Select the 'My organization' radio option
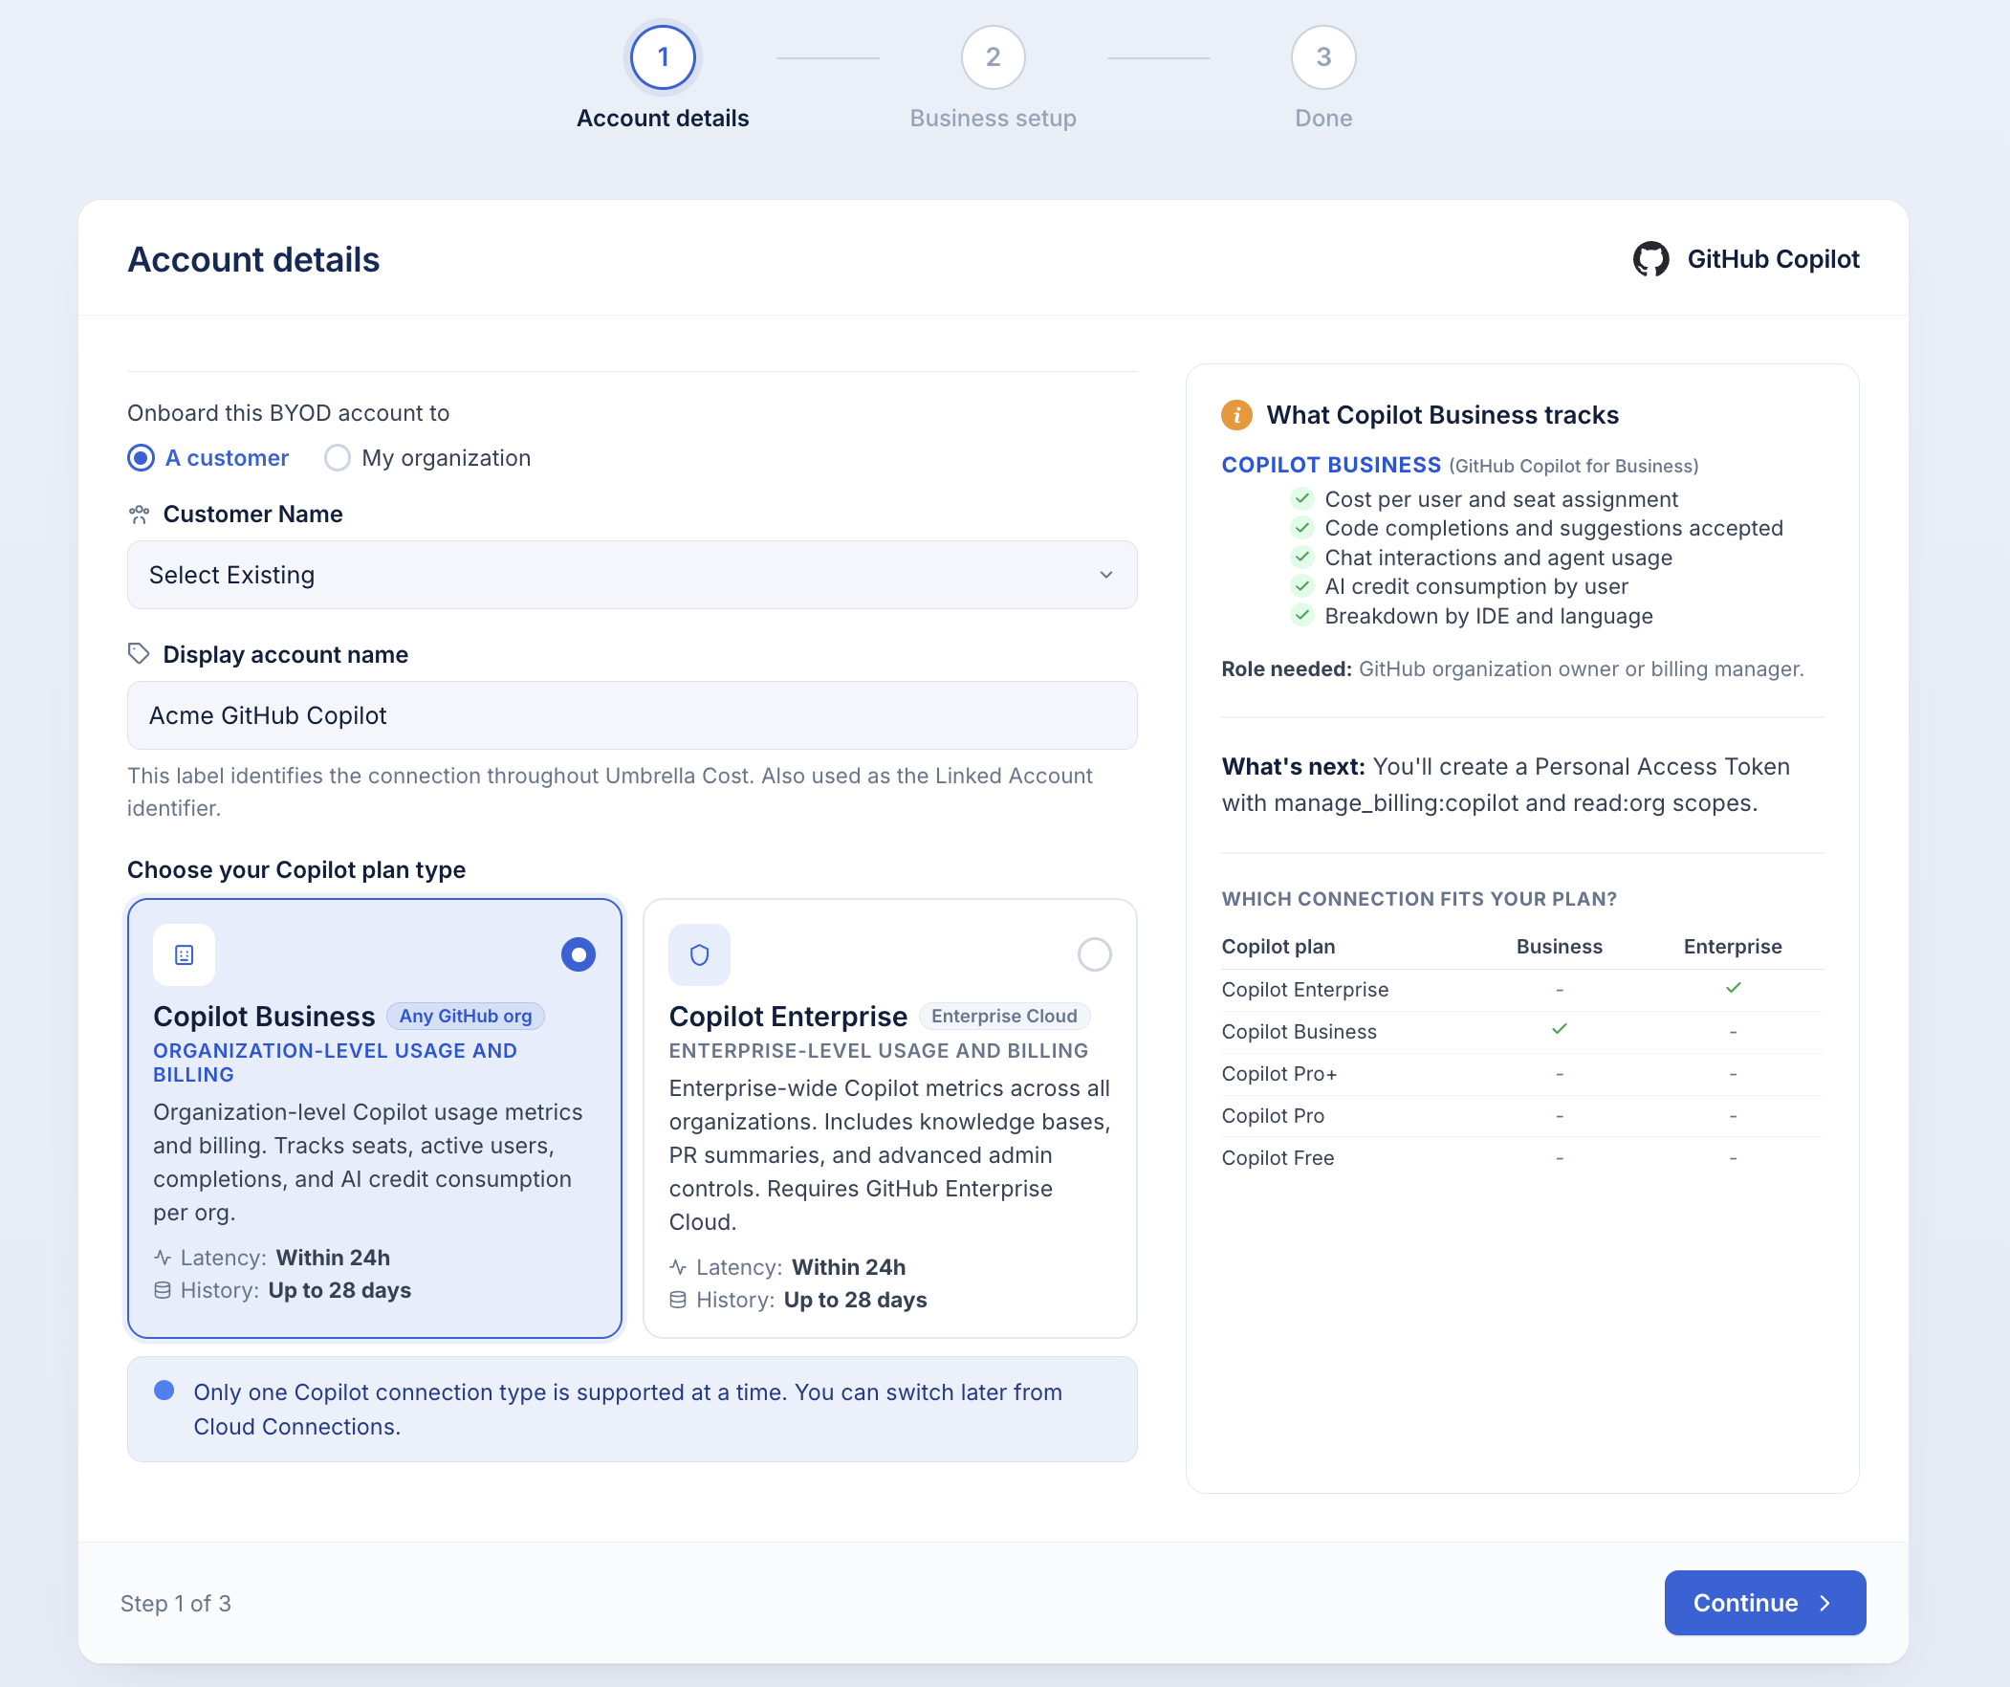 coord(337,458)
